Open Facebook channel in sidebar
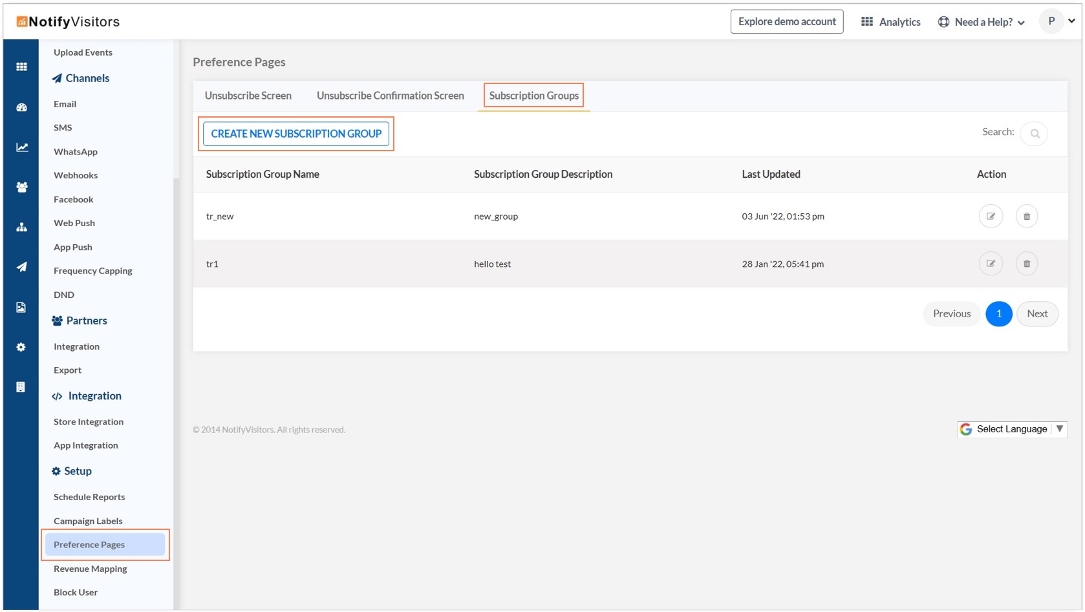The image size is (1085, 612). (73, 199)
